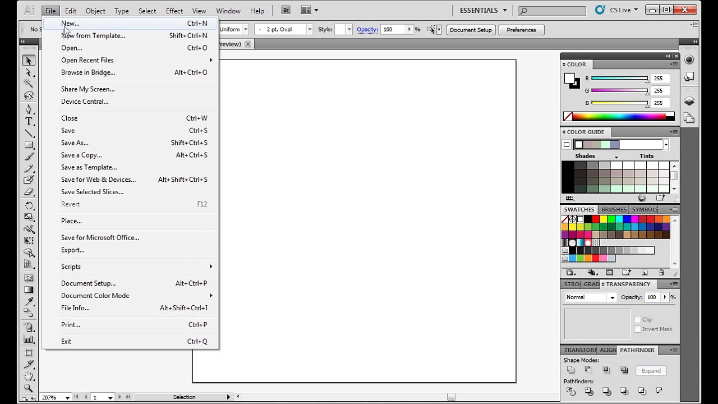Click Exclude shape mode icon

click(x=624, y=370)
